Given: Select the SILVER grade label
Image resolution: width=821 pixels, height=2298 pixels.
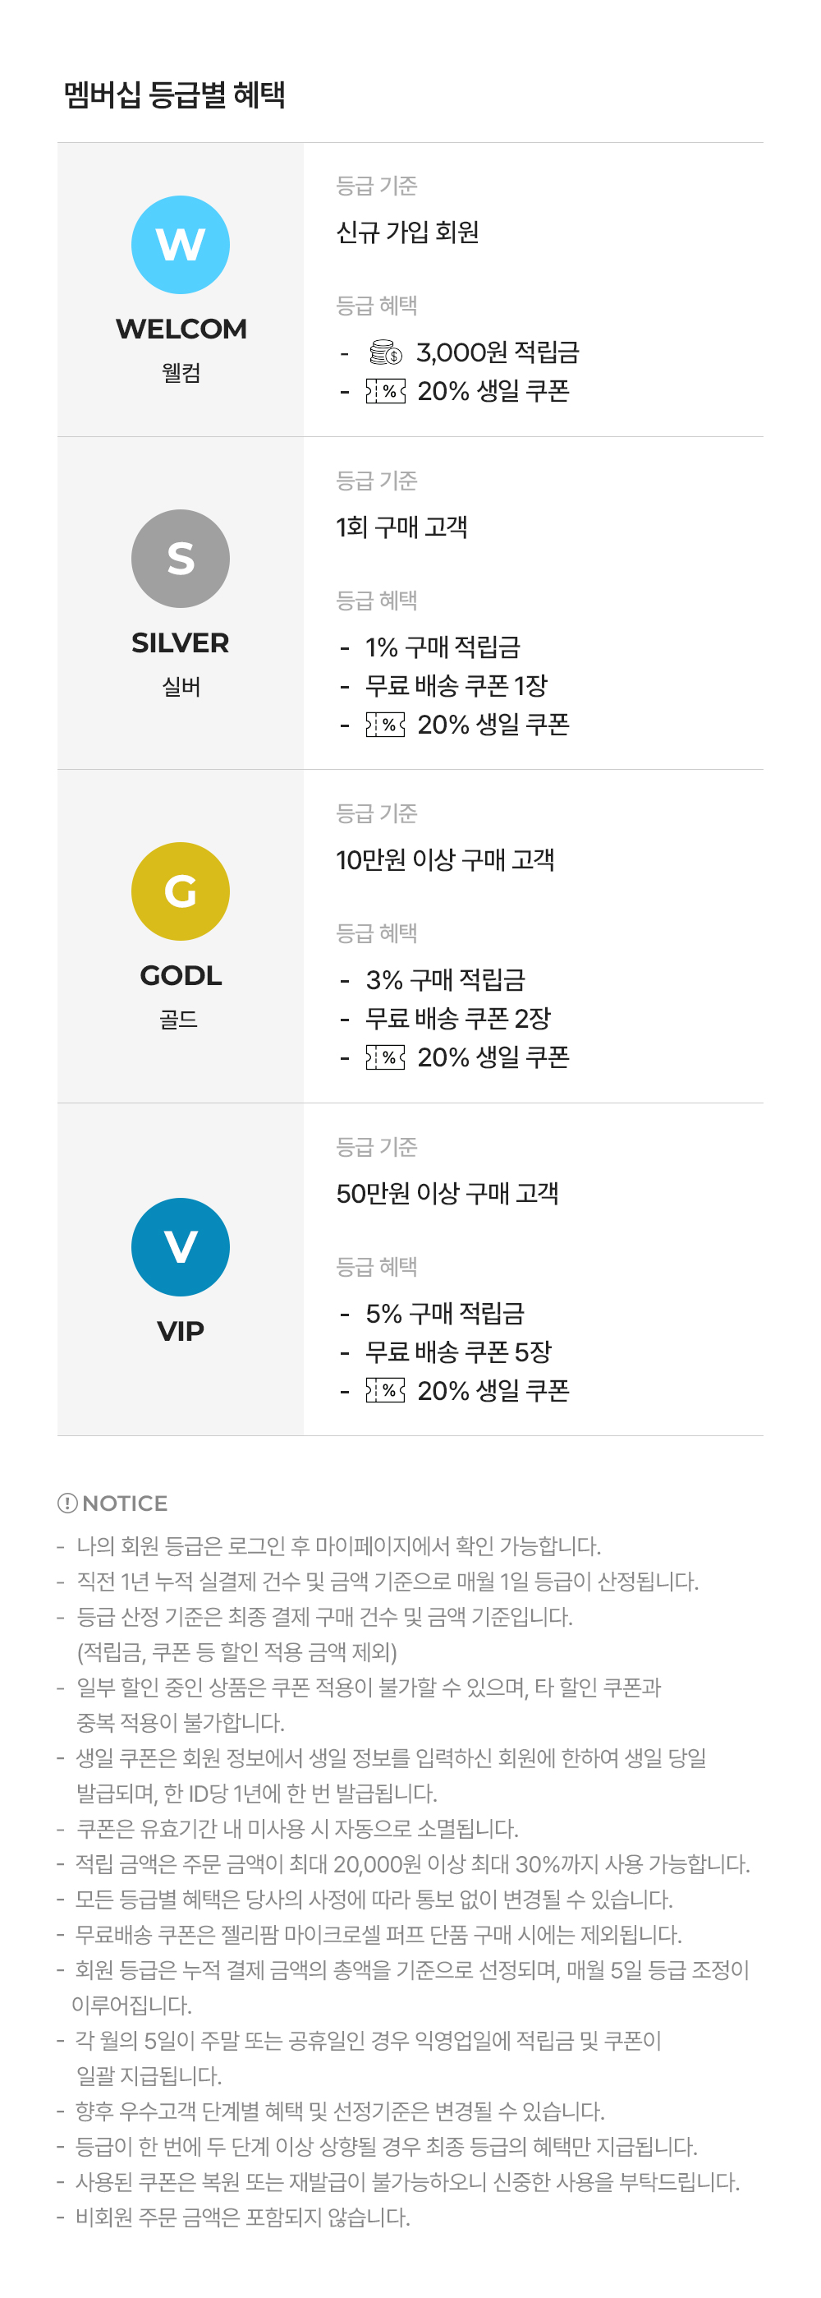Looking at the screenshot, I should click(x=180, y=643).
